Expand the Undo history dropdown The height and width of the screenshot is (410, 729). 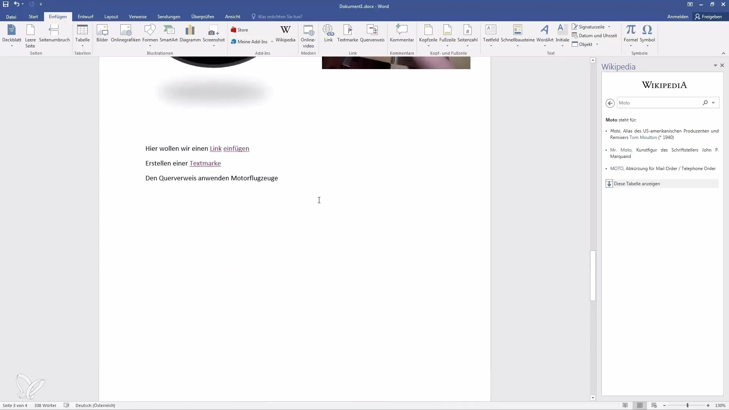coord(23,5)
